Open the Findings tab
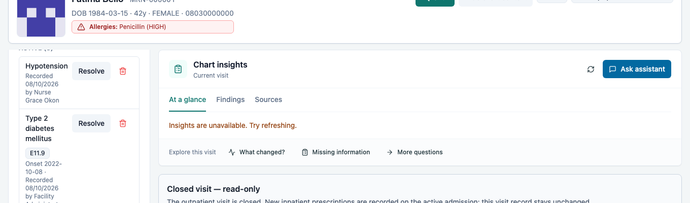Viewport: 690px width, 203px height. coord(230,99)
